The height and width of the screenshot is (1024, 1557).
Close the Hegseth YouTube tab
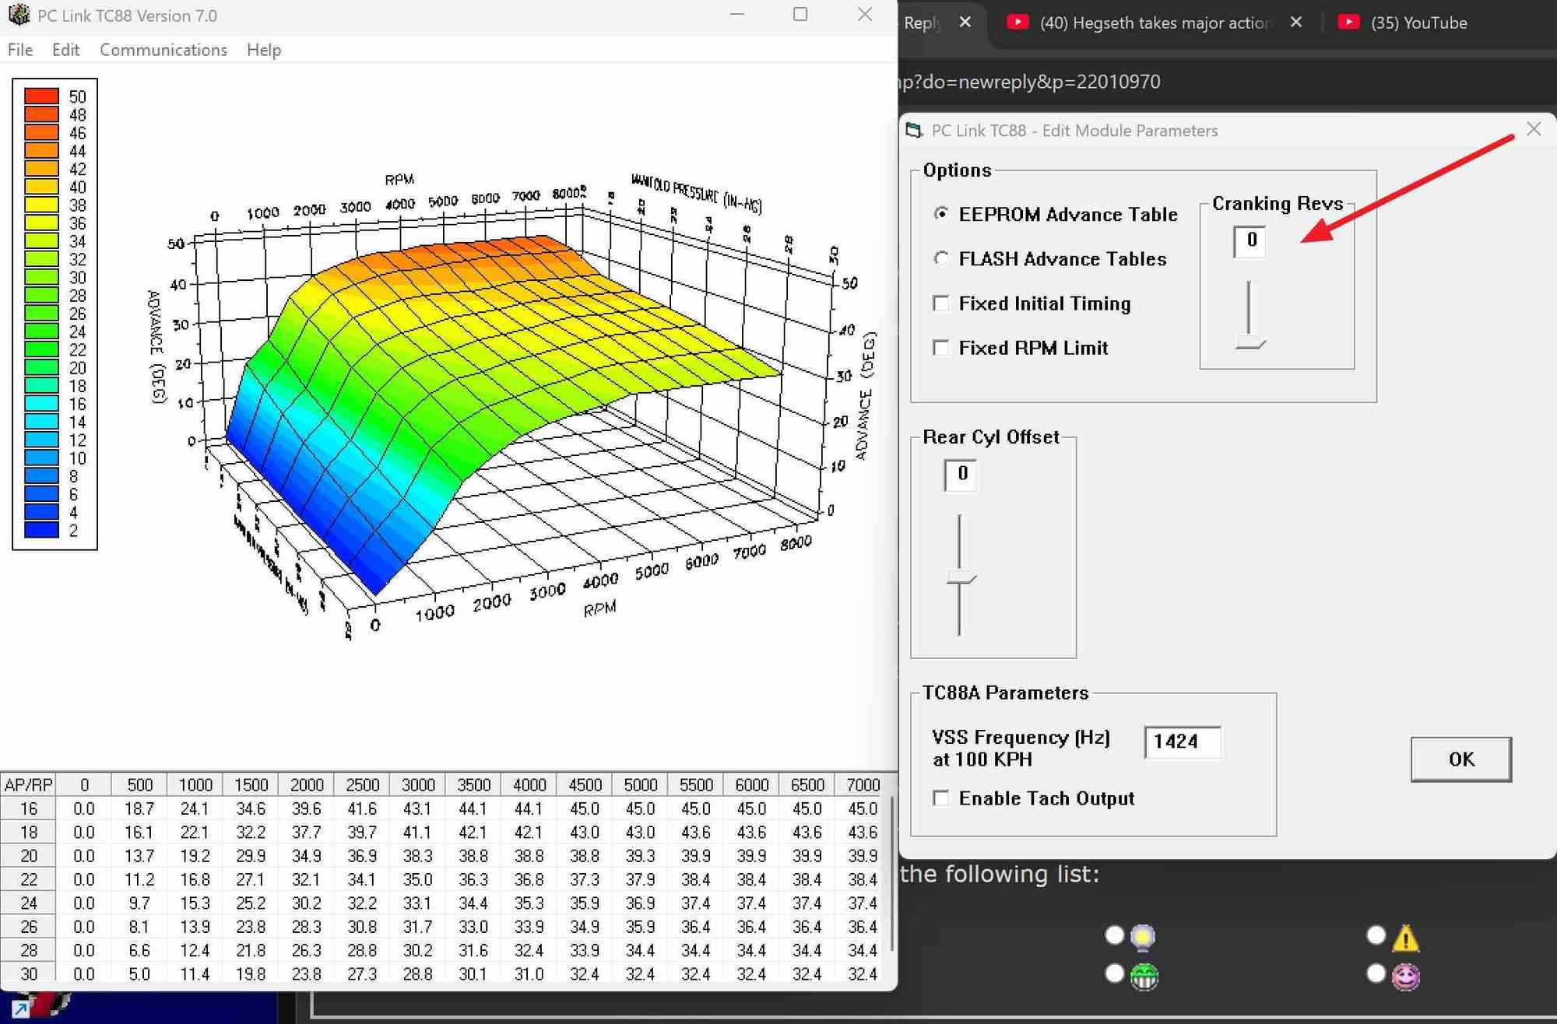[1295, 23]
